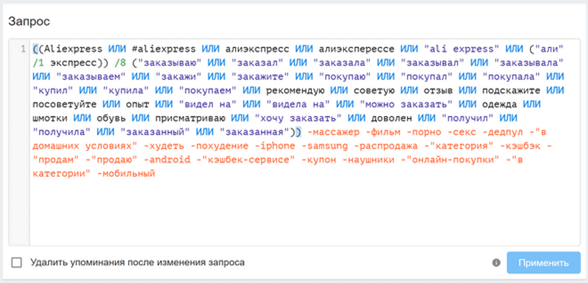Click the excluded term '-мобильный'

(126, 174)
